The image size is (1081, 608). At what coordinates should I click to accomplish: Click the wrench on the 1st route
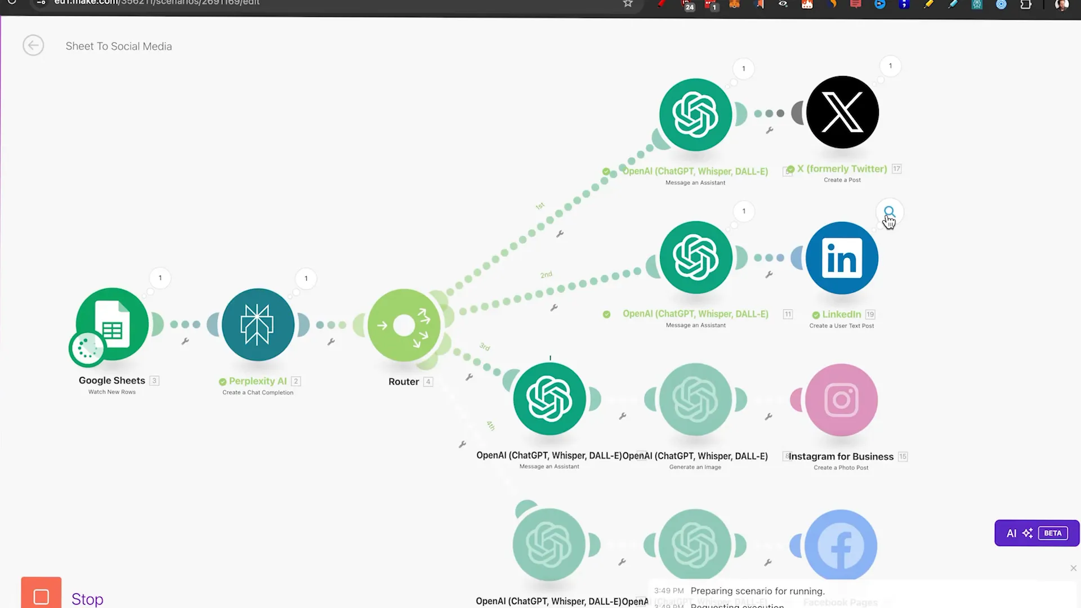coord(560,234)
